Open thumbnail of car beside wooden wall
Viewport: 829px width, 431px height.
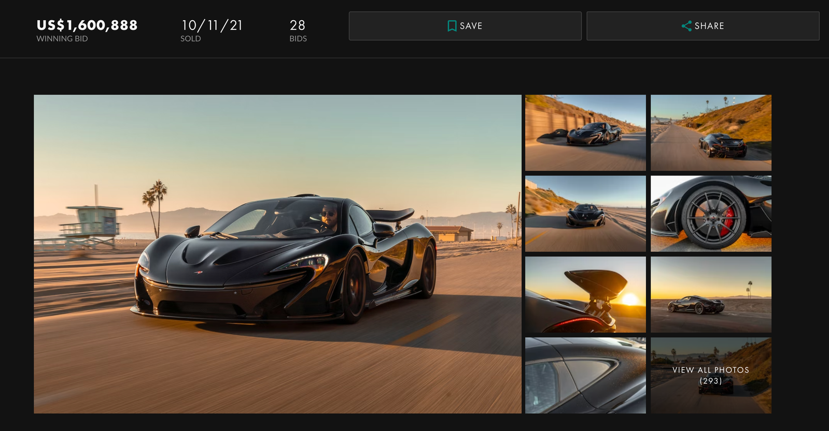(585, 132)
